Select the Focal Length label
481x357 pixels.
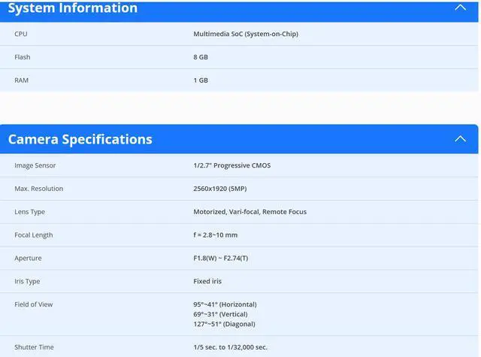tap(33, 235)
